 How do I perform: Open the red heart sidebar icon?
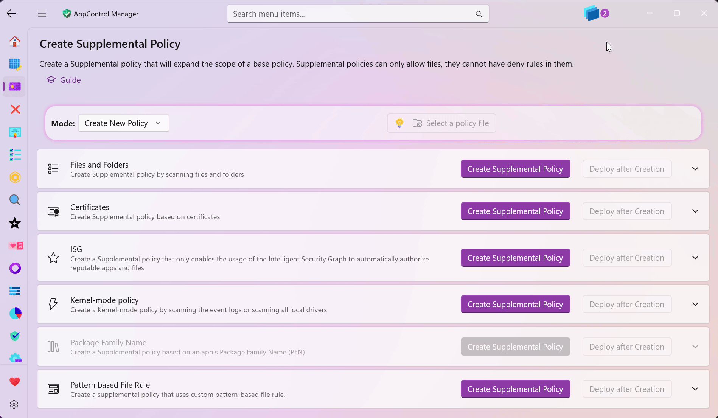pyautogui.click(x=15, y=382)
